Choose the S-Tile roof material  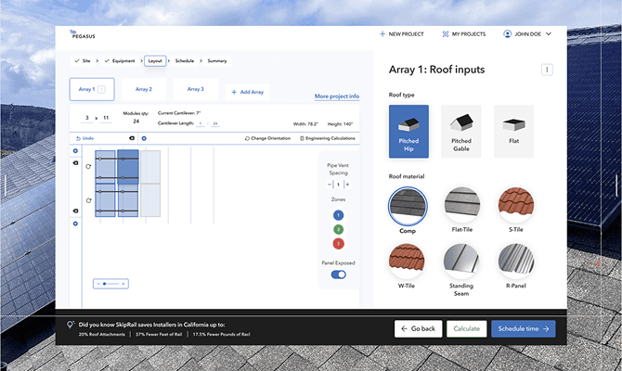[515, 206]
